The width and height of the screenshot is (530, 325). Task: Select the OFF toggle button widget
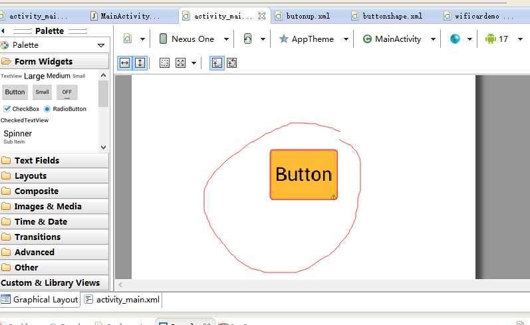67,92
